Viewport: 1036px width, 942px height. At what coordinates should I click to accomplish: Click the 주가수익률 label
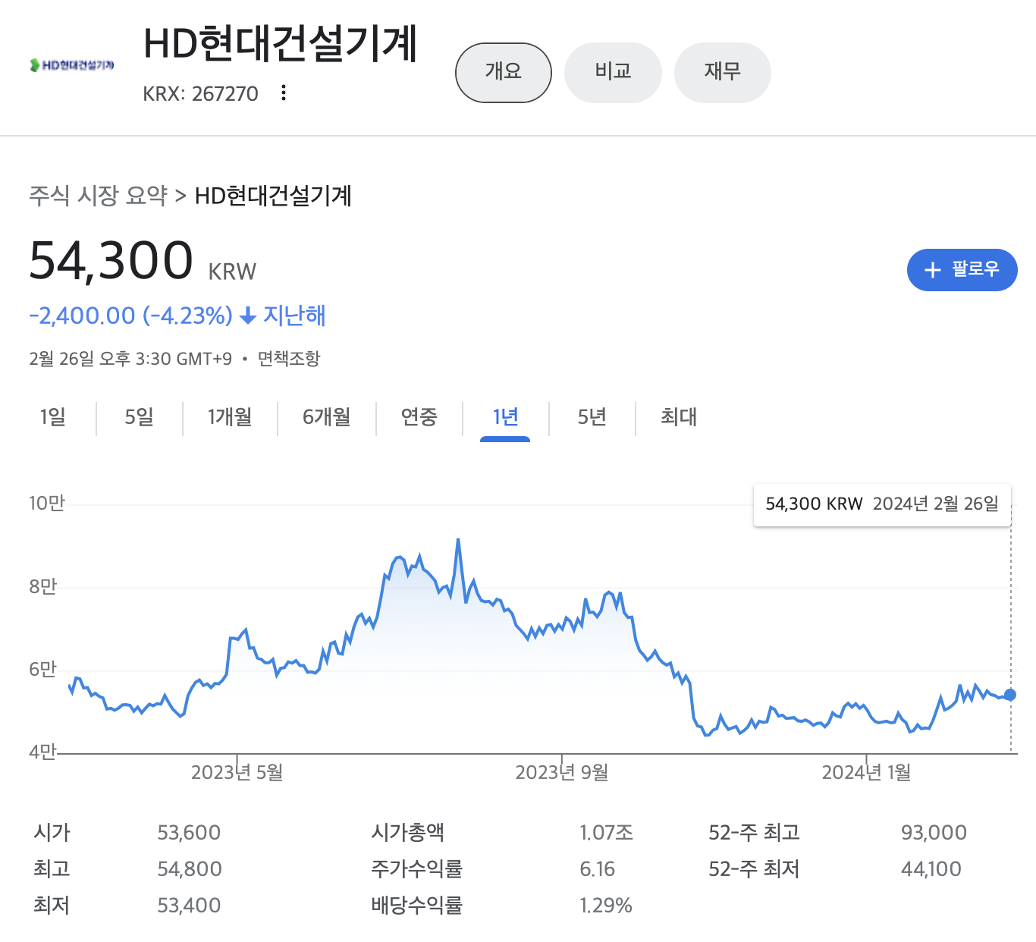(417, 869)
